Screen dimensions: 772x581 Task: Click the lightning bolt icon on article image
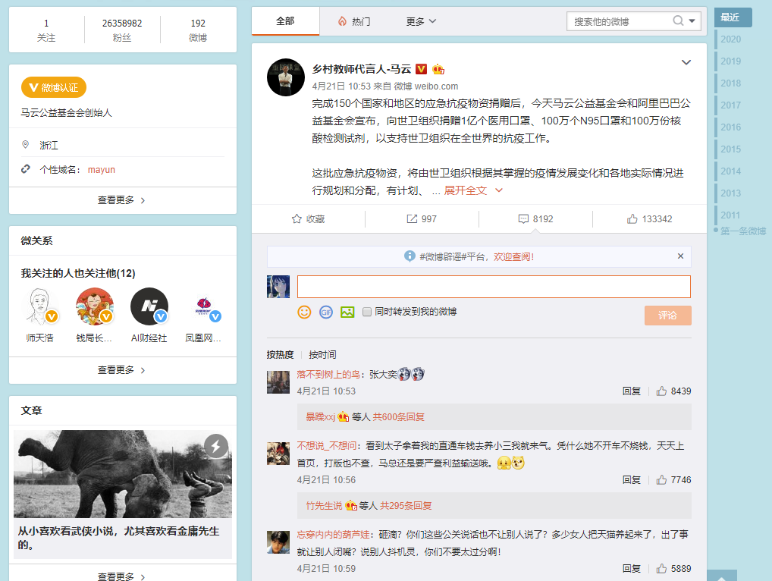(216, 446)
